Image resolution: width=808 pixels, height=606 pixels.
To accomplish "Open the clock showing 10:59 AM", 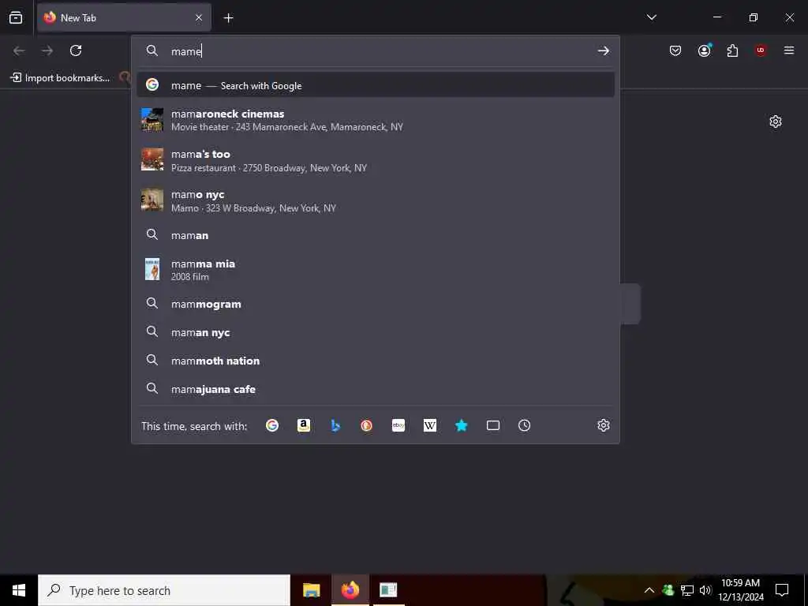I will (x=741, y=590).
